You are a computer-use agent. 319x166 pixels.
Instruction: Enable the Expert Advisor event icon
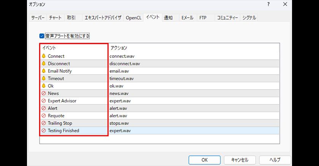tap(44, 101)
